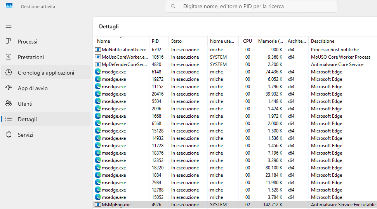
Task: Click the Processi sidebar icon
Action: 9,41
